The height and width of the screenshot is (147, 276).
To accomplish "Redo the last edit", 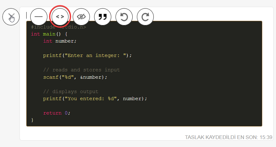I will [145, 17].
